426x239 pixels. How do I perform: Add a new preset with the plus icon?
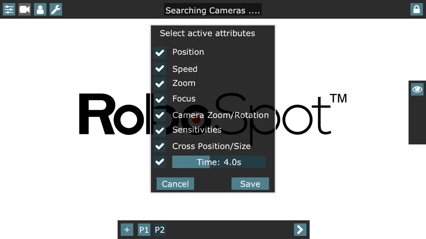pyautogui.click(x=127, y=229)
